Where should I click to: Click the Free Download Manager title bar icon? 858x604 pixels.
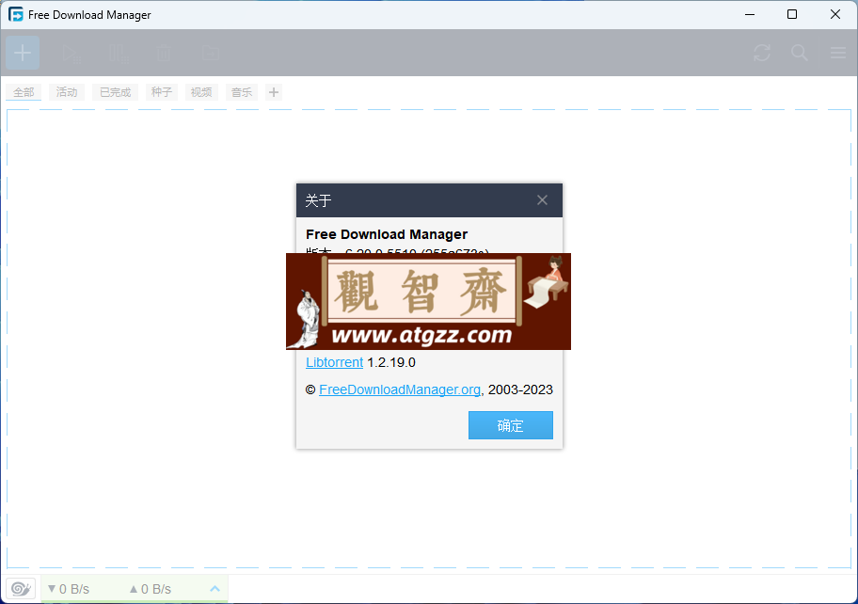(x=16, y=15)
